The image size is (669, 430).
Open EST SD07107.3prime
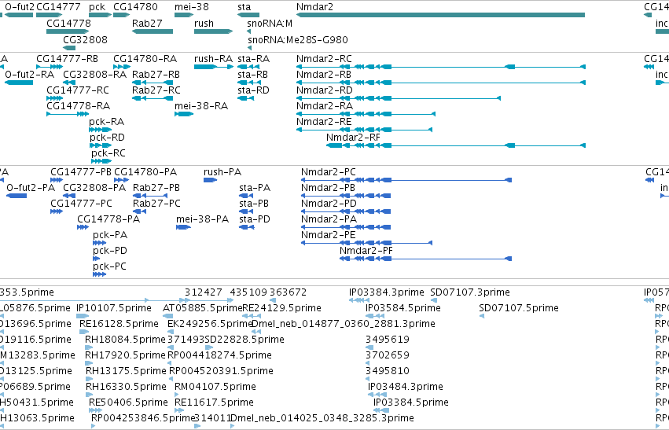(x=470, y=292)
